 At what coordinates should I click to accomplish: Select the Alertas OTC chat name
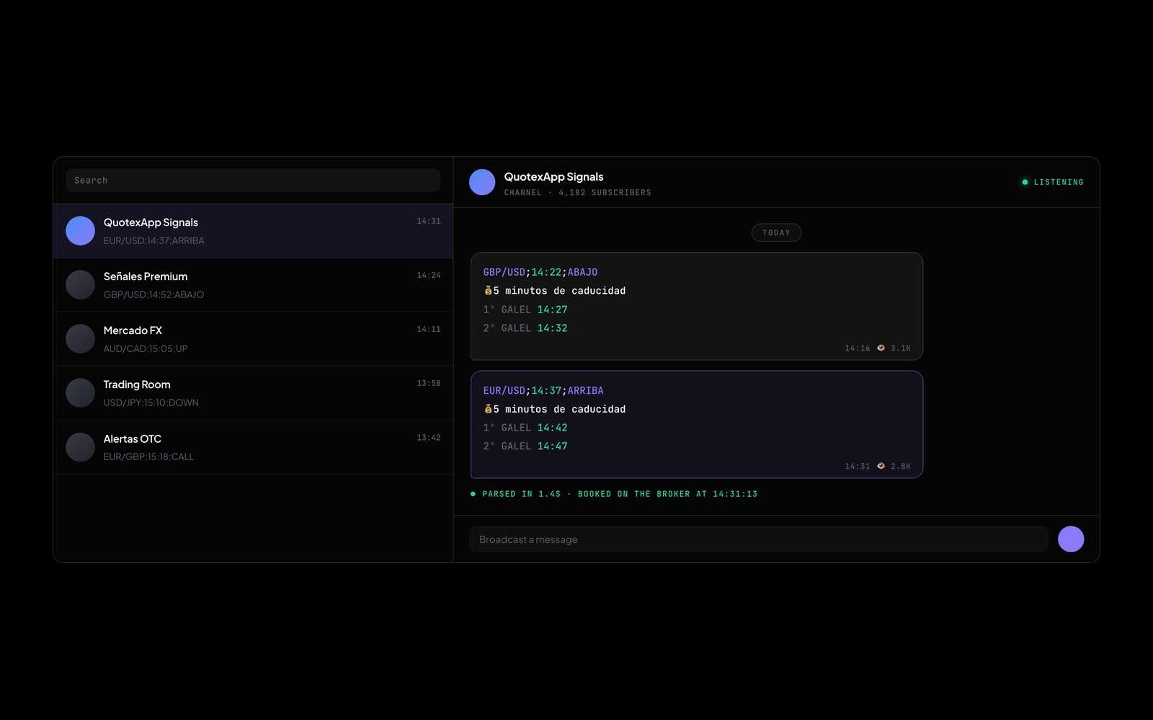133,438
